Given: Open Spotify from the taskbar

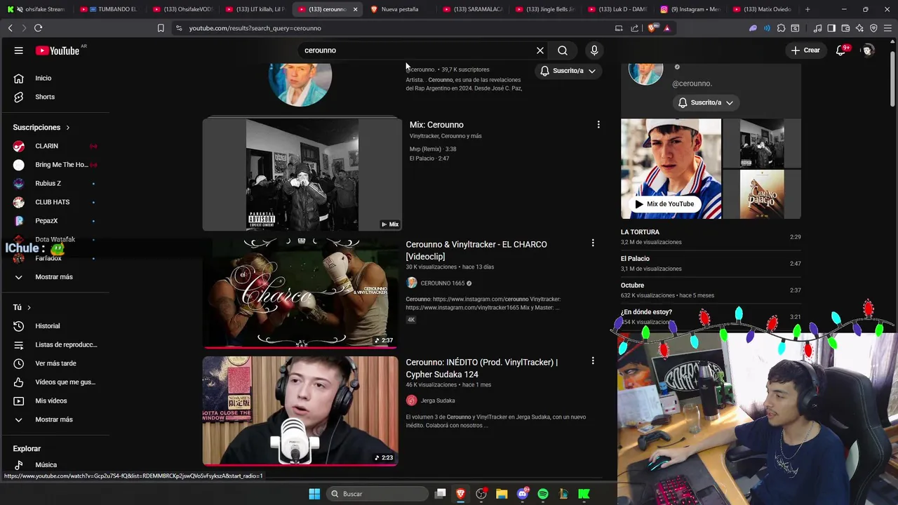Looking at the screenshot, I should click(x=543, y=494).
